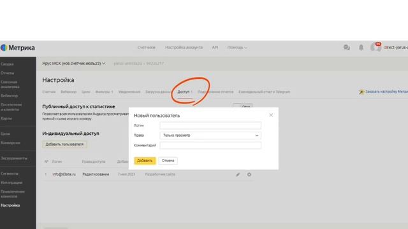Open API in the top navigation
The width and height of the screenshot is (408, 229).
point(215,48)
